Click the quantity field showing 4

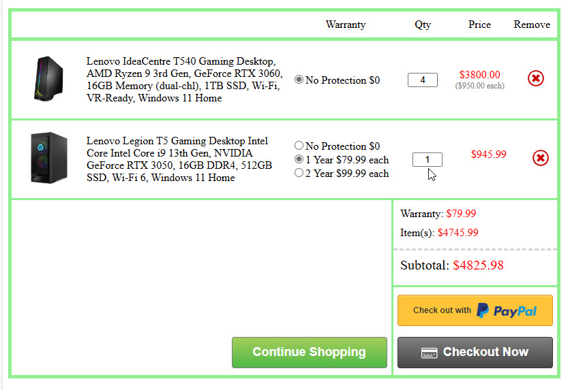[423, 80]
